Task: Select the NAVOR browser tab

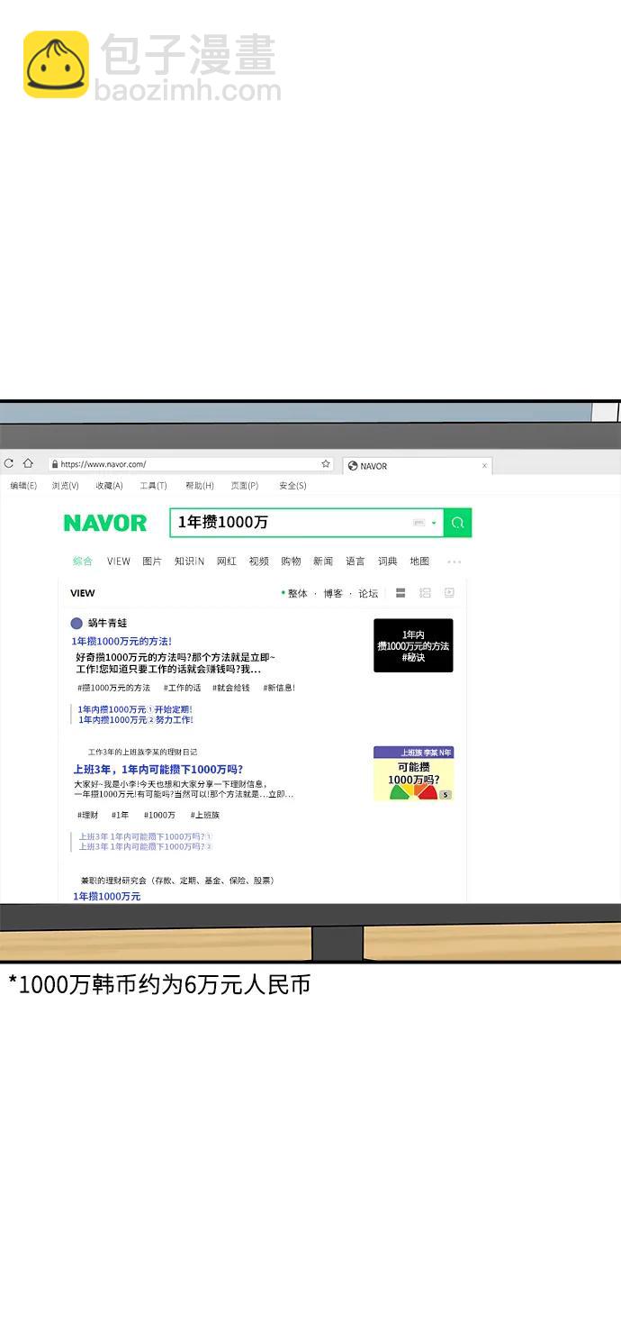Action: point(418,466)
